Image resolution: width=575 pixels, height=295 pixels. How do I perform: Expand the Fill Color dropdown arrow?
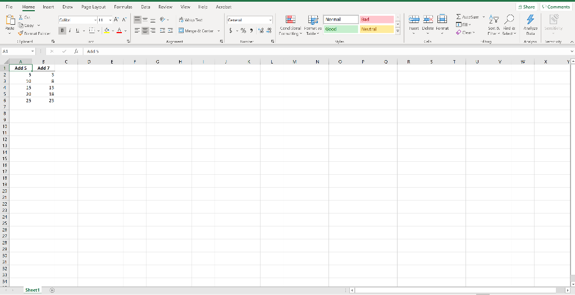tap(112, 31)
